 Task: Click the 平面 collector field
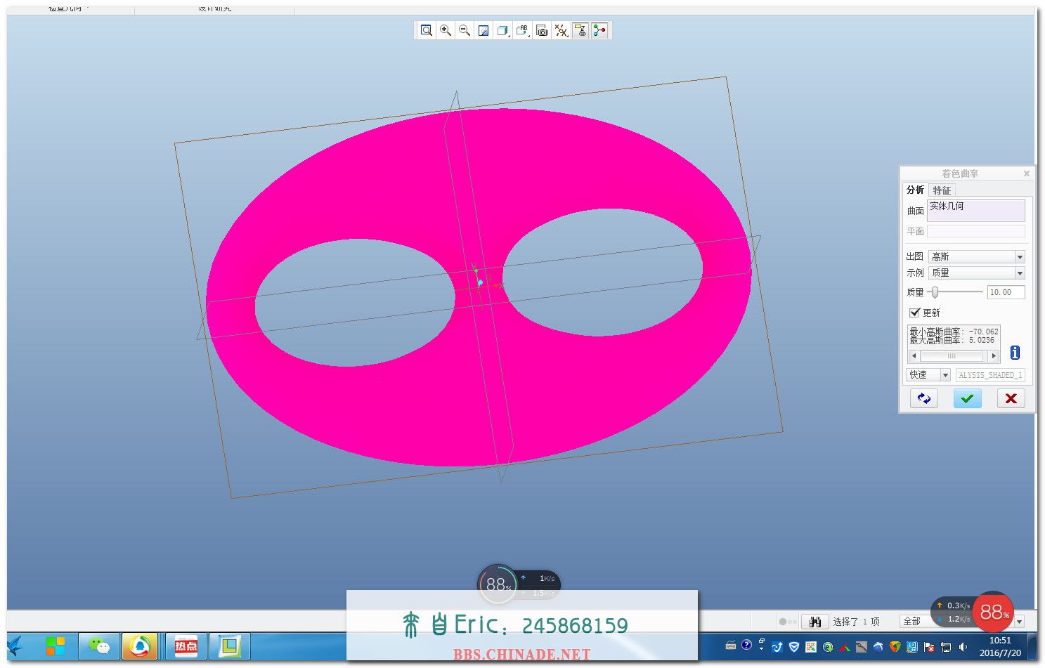pos(975,231)
